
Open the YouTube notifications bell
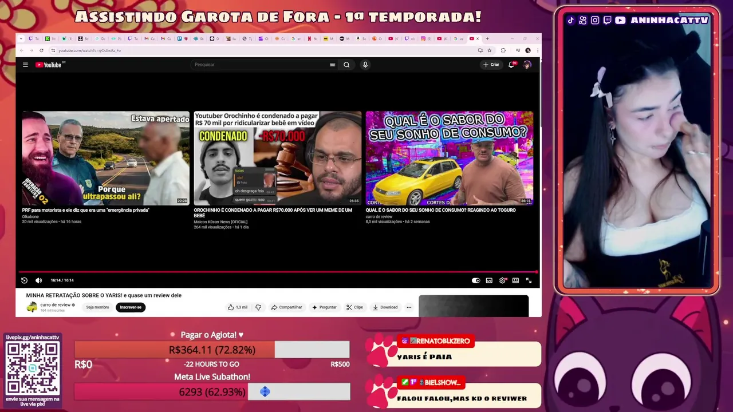[512, 65]
